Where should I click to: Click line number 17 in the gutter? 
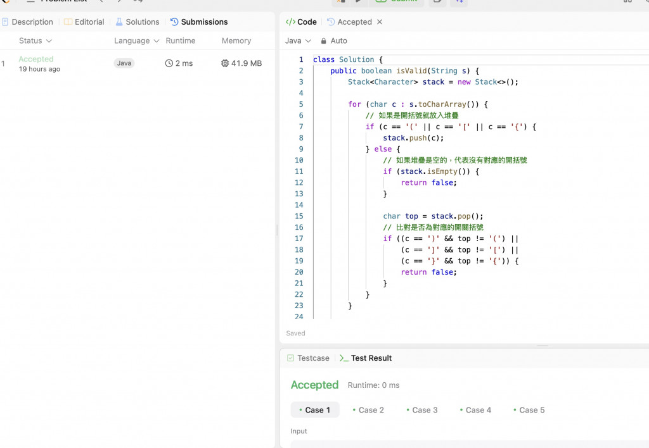[299, 239]
